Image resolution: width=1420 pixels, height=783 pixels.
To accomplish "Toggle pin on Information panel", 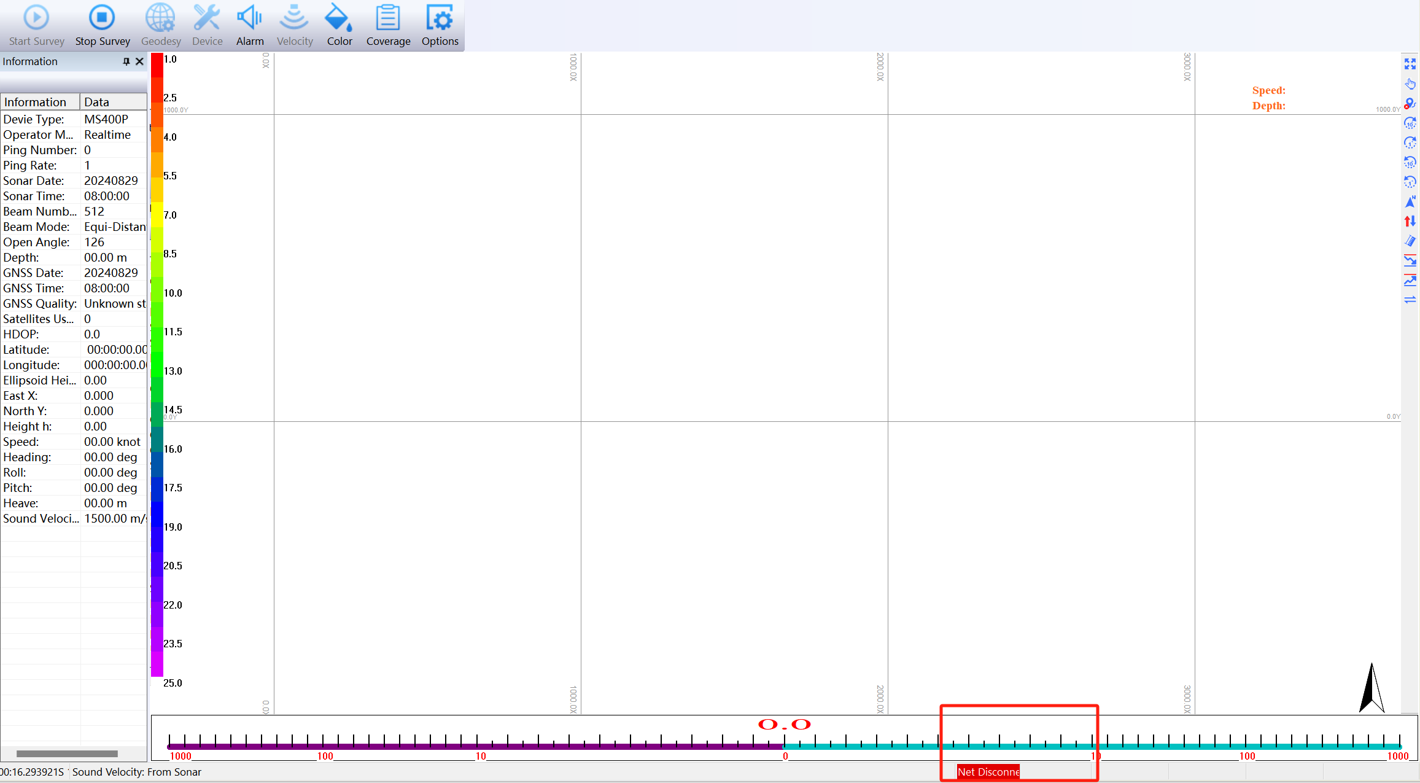I will point(126,61).
